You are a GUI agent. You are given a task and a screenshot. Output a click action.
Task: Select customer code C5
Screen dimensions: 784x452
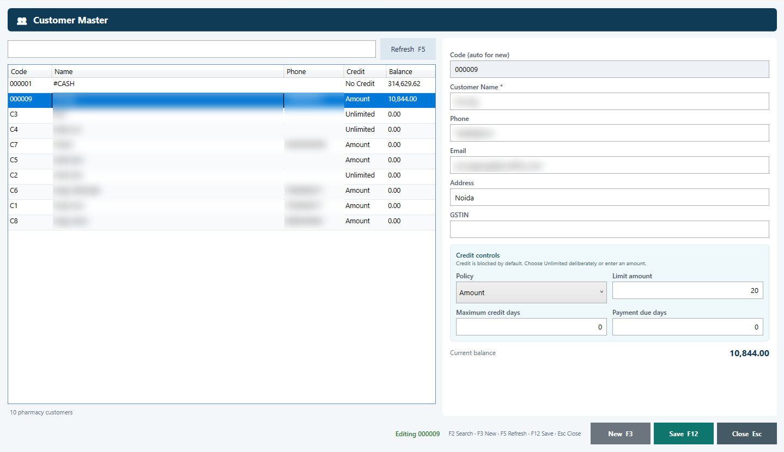click(x=222, y=160)
